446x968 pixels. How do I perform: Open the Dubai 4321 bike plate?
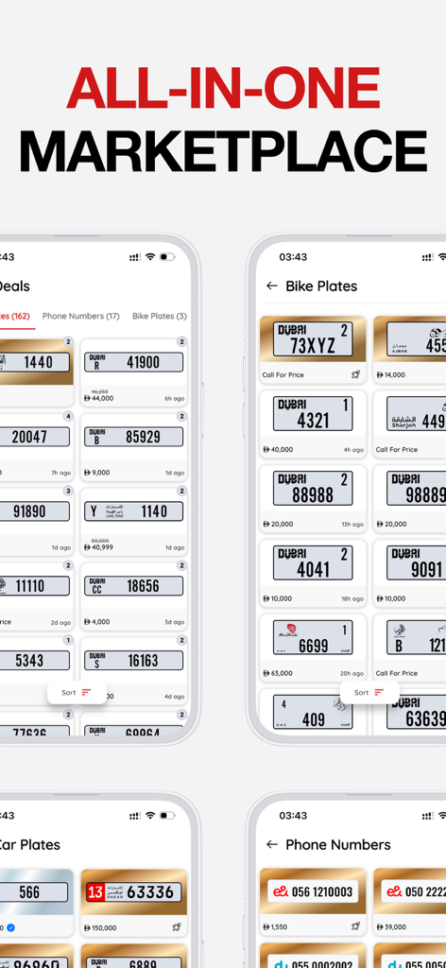click(313, 424)
